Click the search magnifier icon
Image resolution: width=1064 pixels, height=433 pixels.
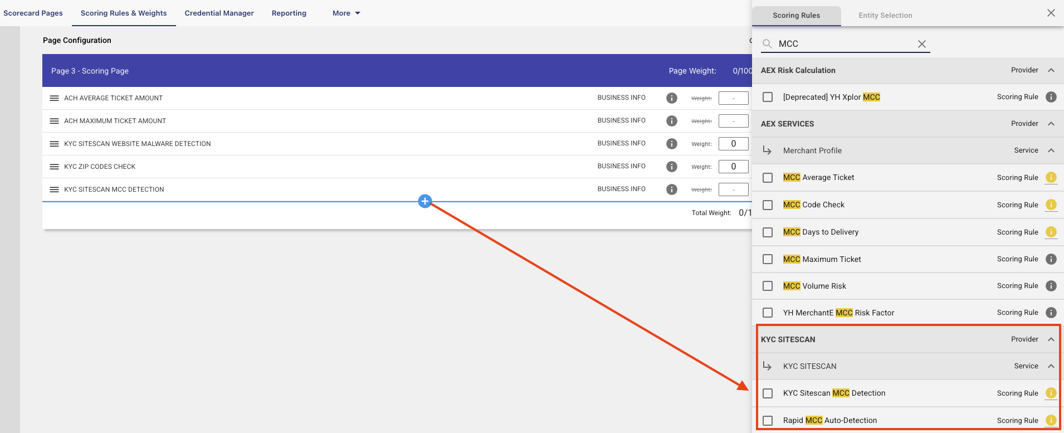(767, 43)
